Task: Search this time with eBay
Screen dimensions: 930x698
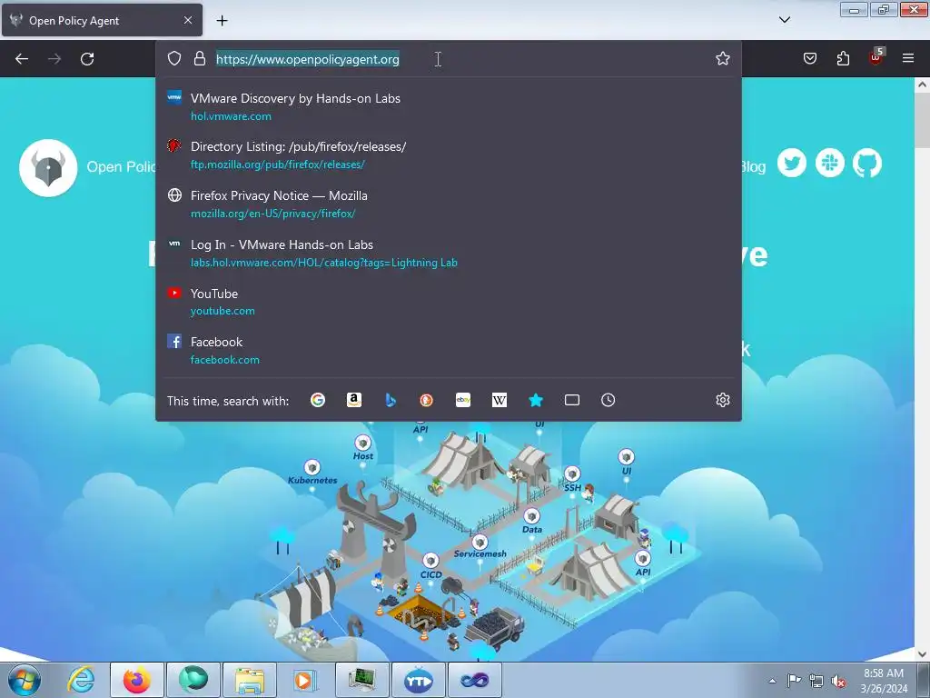Action: [x=463, y=400]
